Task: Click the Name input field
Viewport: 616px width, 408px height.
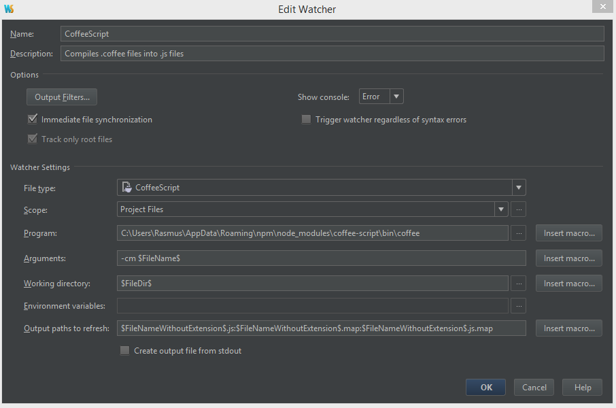Action: click(x=332, y=34)
